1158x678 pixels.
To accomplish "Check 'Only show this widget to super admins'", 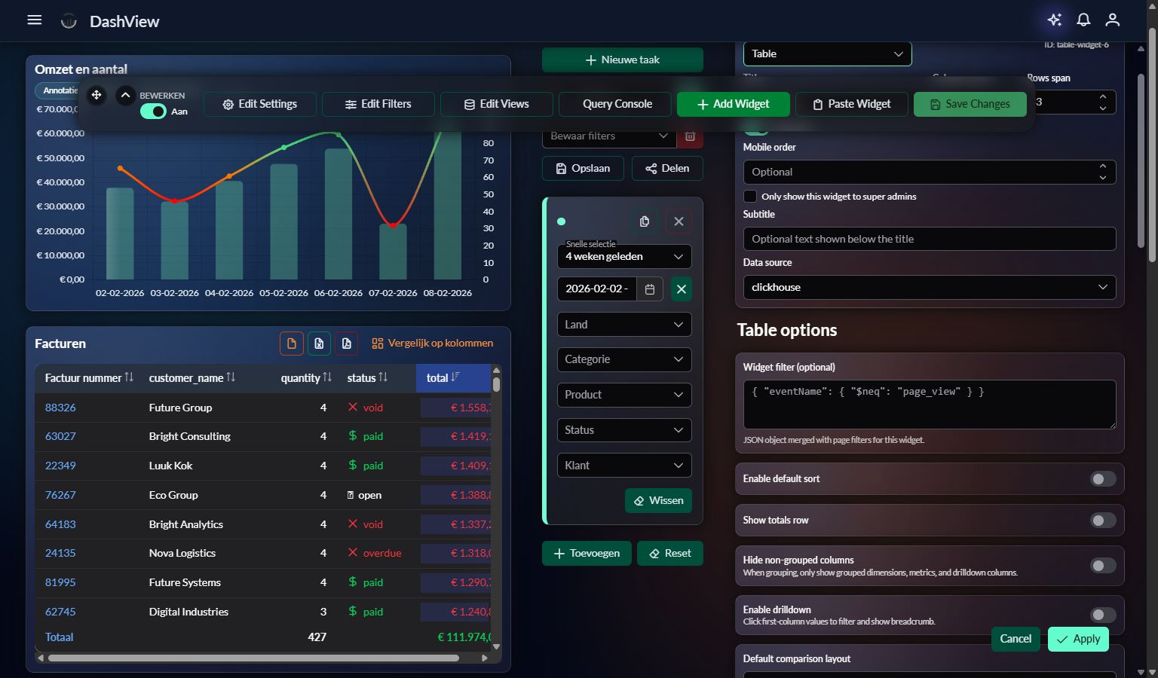I will point(750,196).
